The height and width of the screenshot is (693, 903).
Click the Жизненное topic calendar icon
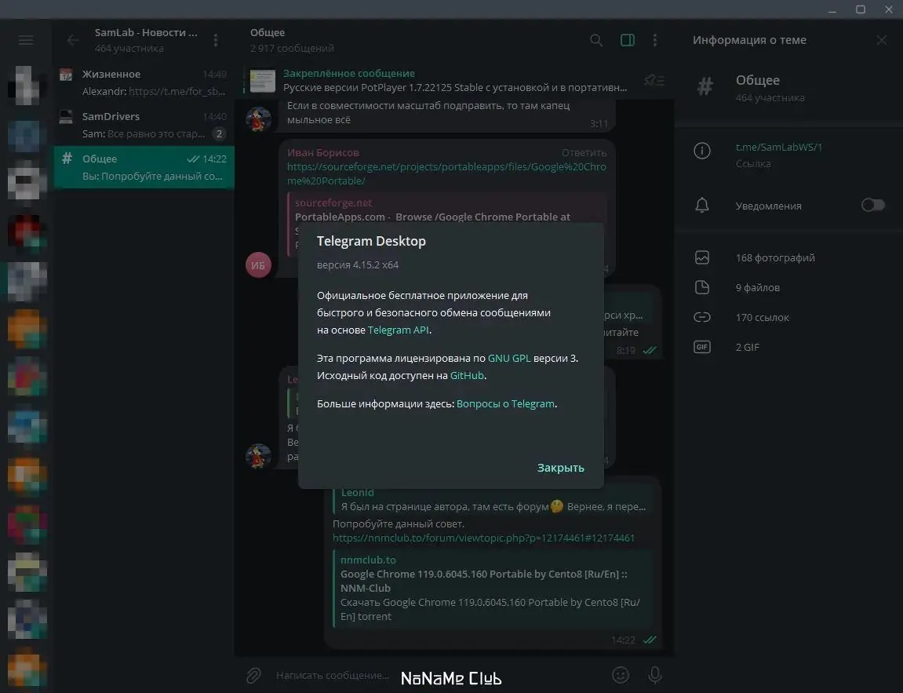click(66, 75)
